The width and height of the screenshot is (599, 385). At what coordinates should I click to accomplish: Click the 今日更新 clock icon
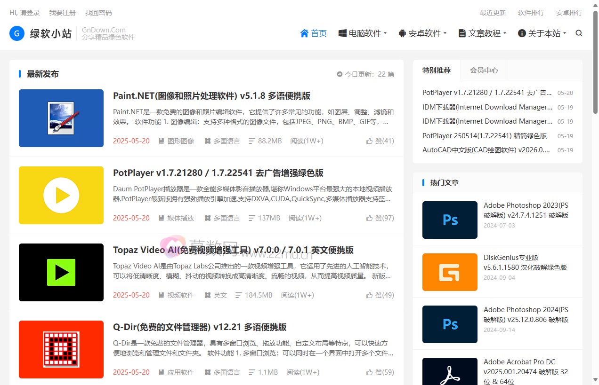pos(340,74)
